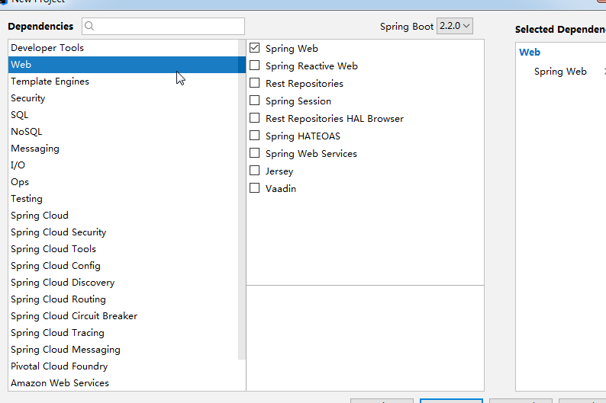Check the Rest Repositories option
The height and width of the screenshot is (403, 606).
[x=254, y=83]
